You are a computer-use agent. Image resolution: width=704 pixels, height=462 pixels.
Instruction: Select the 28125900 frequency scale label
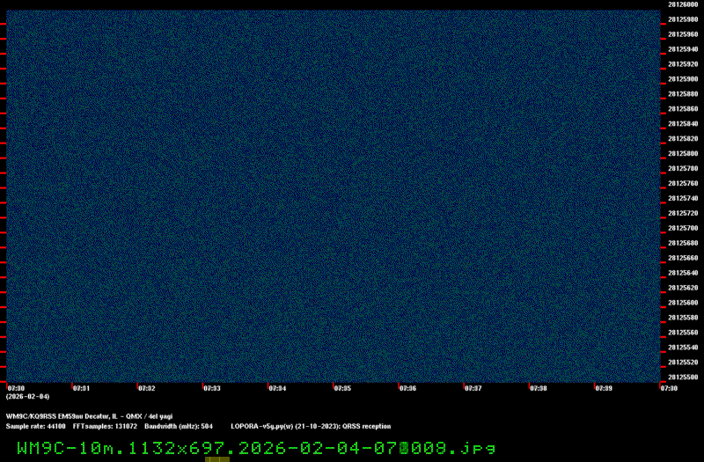[x=683, y=78]
